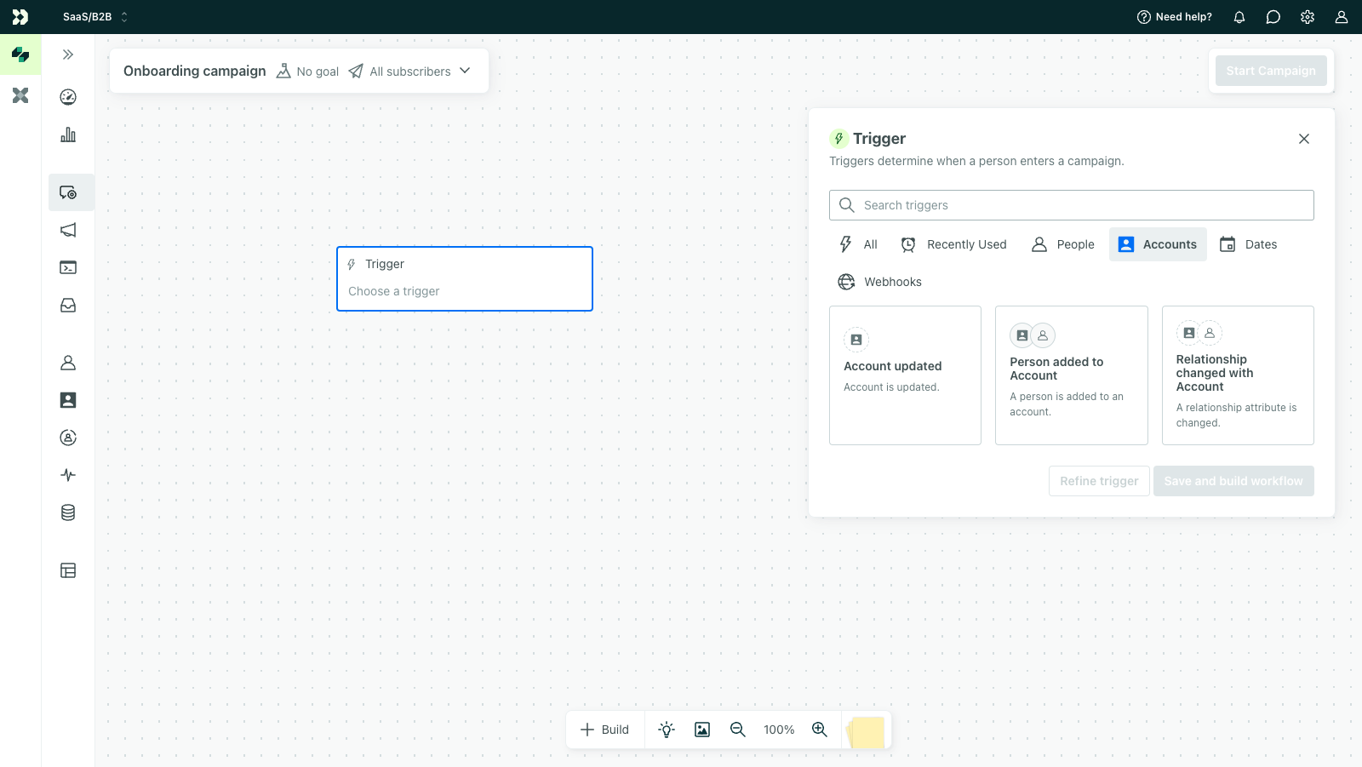Zoom in the canvas

tap(820, 730)
